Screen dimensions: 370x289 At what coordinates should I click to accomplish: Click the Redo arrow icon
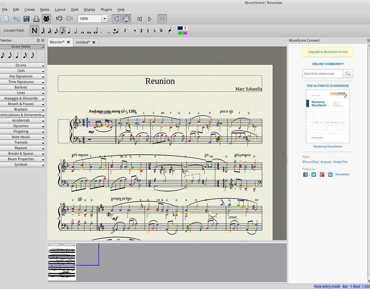69,18
